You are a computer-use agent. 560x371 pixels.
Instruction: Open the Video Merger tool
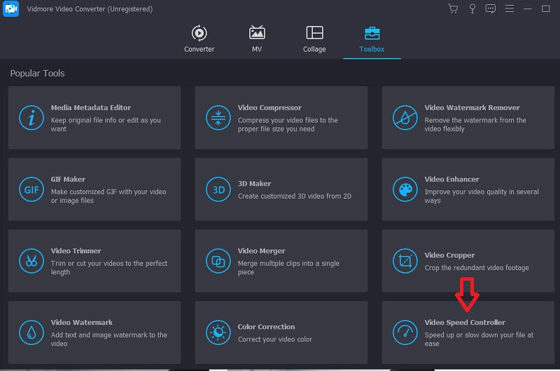281,261
